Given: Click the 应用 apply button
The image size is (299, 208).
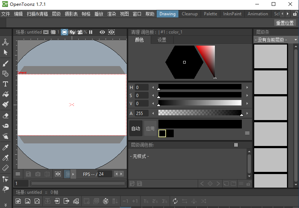Looking at the screenshot, I should pyautogui.click(x=150, y=128).
